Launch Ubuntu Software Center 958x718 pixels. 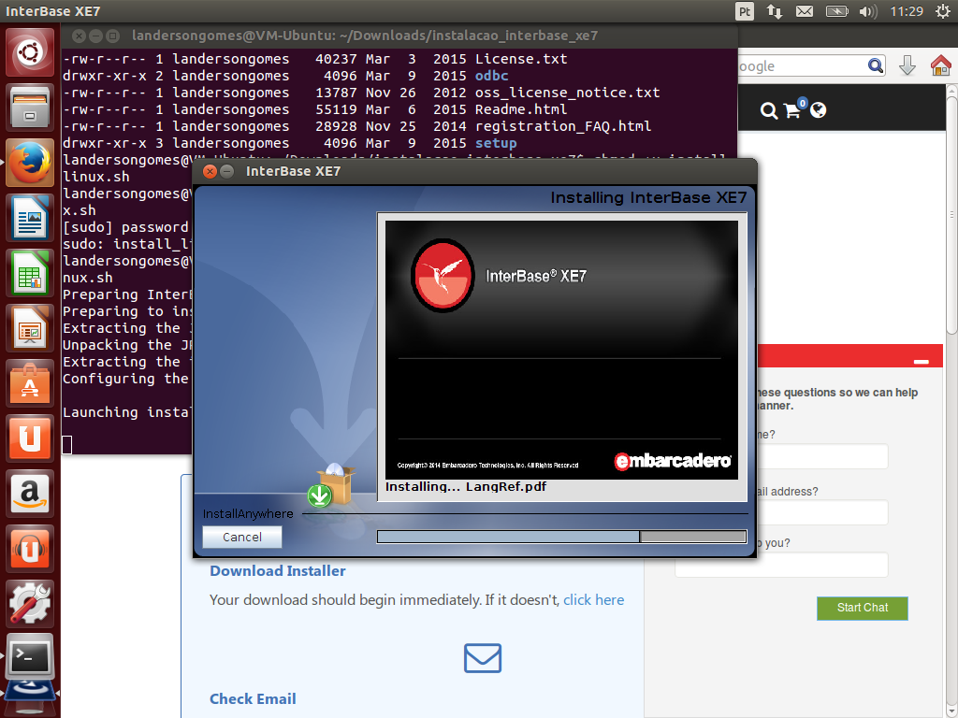30,382
